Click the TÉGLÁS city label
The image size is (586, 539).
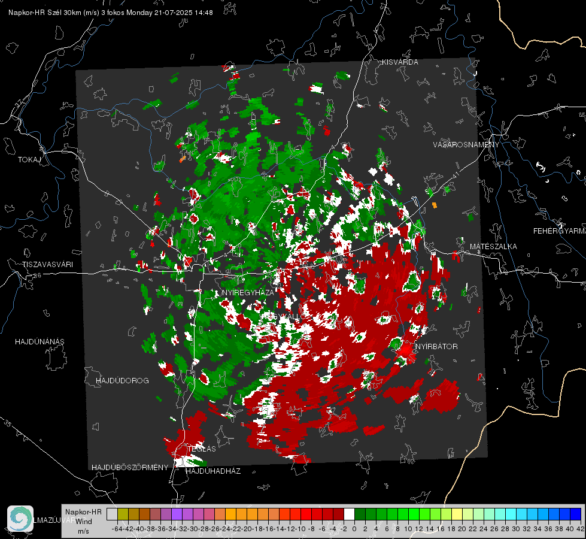[202, 449]
